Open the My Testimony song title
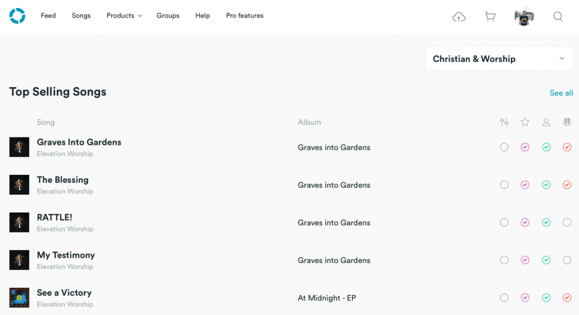Screen dimensions: 579x315 coord(66,255)
